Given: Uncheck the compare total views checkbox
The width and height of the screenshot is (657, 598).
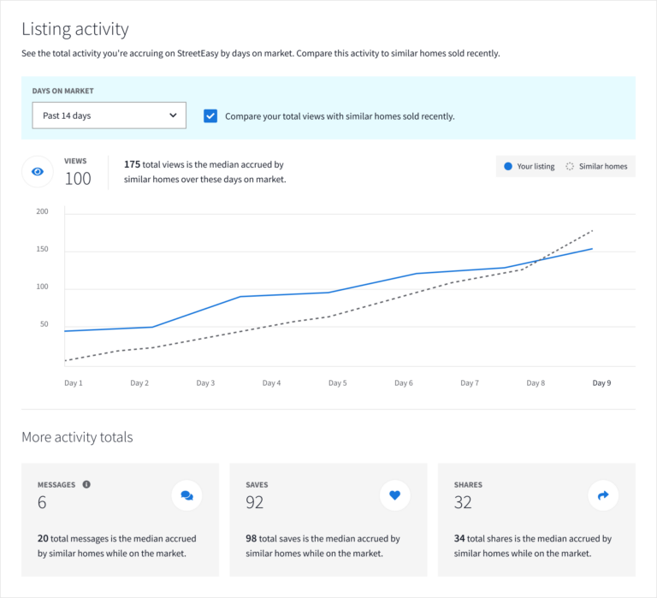Looking at the screenshot, I should [210, 115].
